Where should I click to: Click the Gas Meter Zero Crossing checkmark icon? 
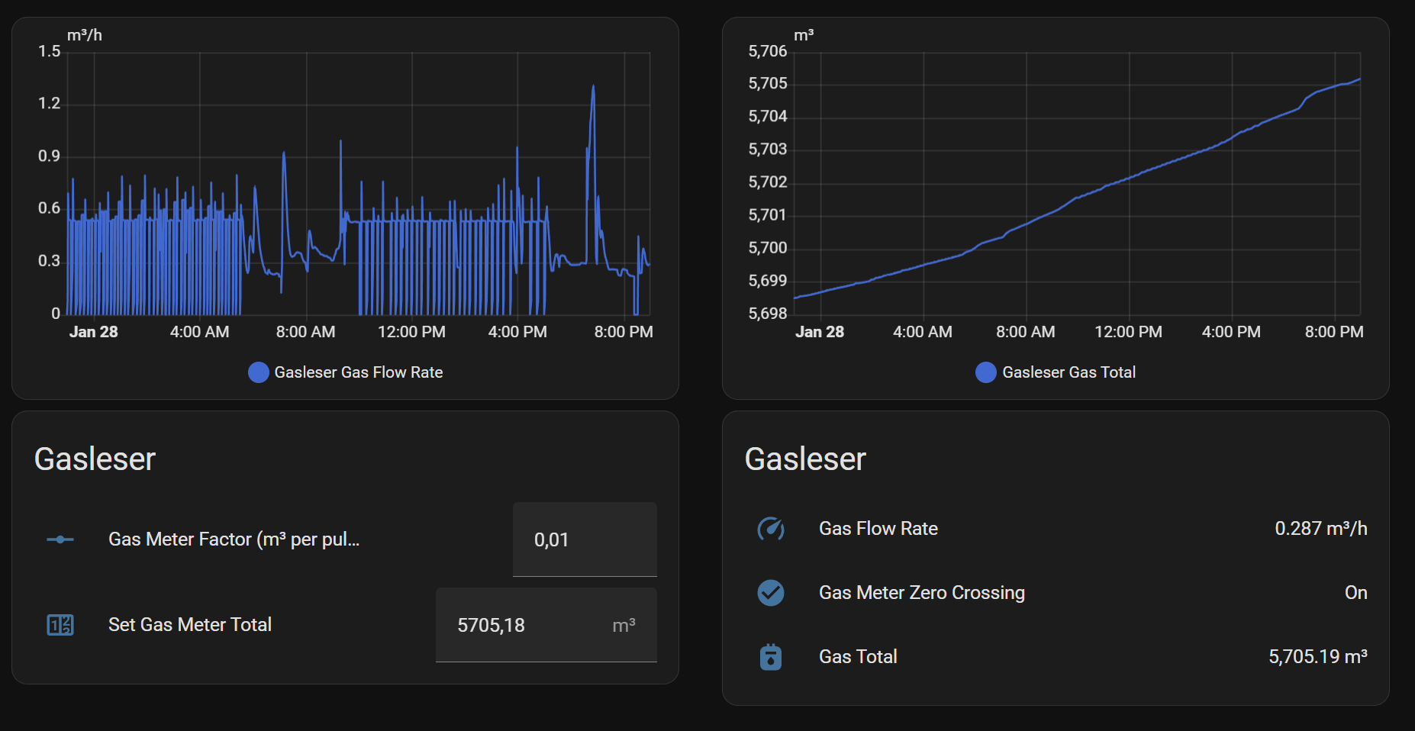click(x=771, y=593)
